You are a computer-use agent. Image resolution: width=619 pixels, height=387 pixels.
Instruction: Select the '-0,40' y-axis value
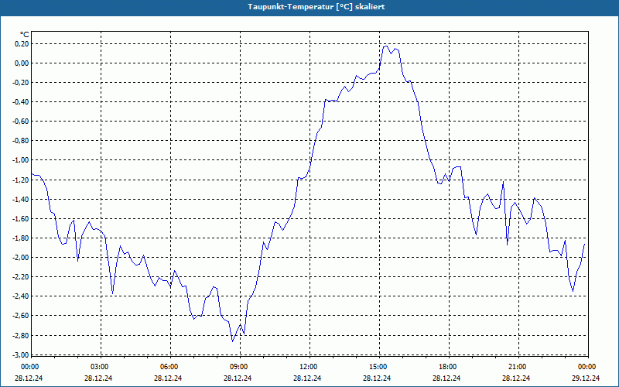pos(22,102)
